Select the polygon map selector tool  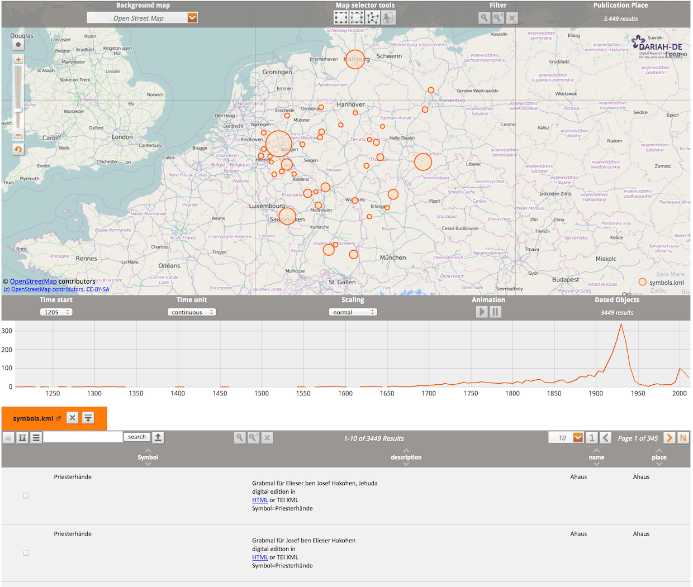(372, 18)
